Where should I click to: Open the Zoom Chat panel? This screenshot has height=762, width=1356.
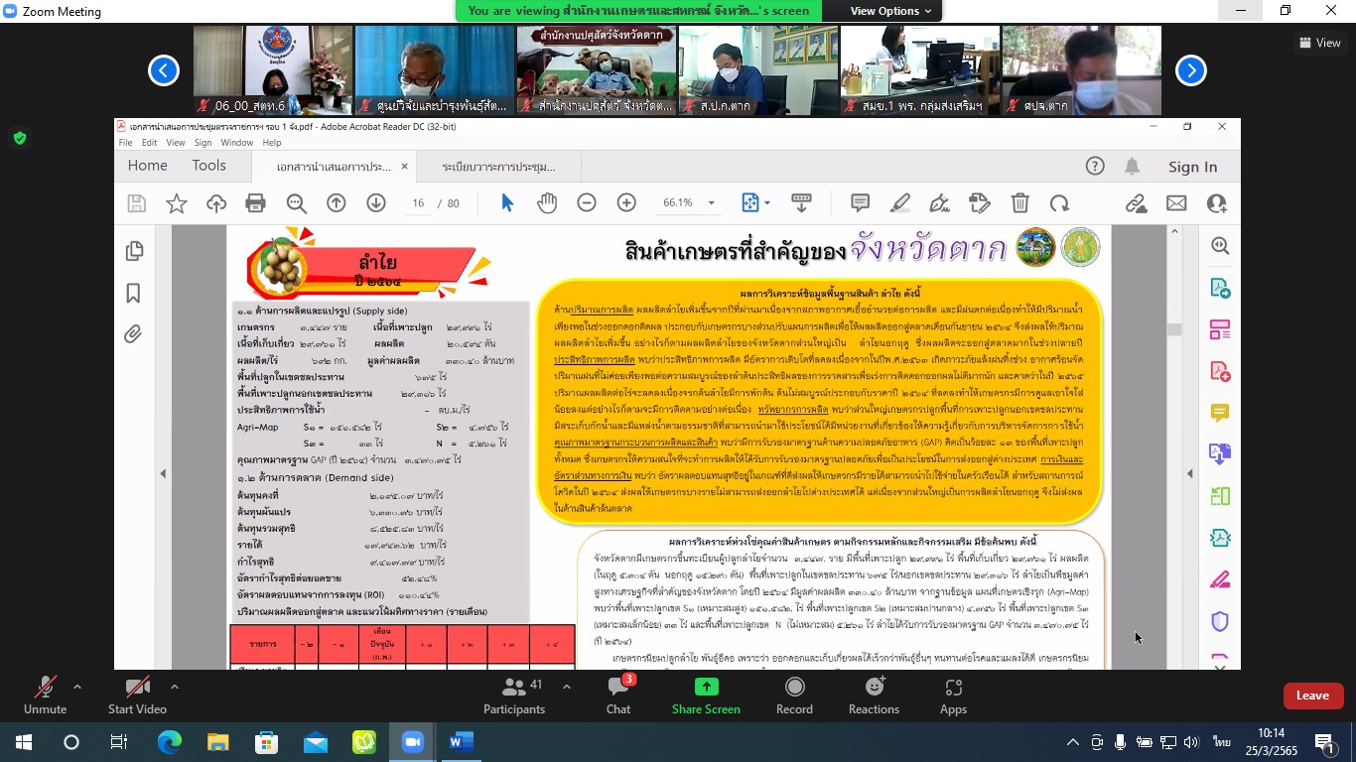[618, 696]
